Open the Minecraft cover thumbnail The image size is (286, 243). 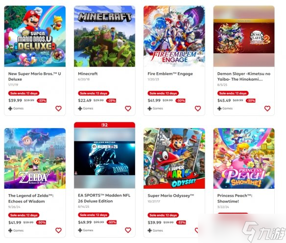click(104, 36)
